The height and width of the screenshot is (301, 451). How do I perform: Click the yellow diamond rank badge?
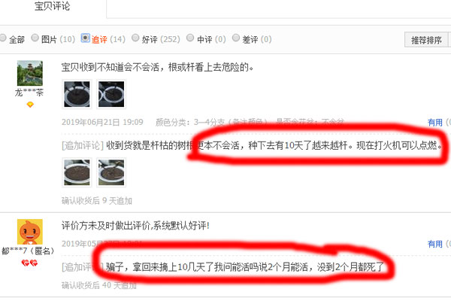coord(30,105)
